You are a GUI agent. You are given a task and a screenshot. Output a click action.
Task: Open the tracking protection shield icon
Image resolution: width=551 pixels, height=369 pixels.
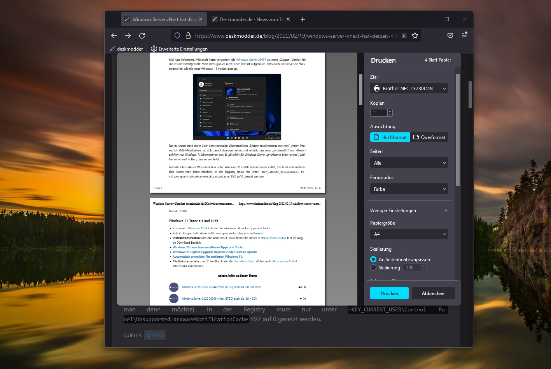point(177,36)
